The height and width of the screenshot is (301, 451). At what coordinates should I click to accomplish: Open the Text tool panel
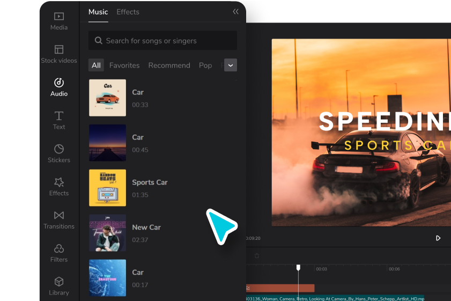pos(59,121)
